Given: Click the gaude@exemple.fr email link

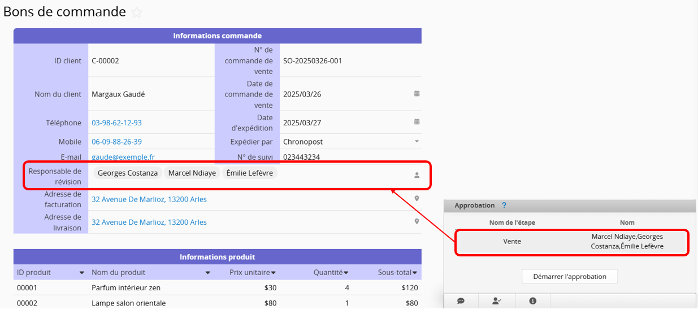Looking at the screenshot, I should click(x=123, y=157).
